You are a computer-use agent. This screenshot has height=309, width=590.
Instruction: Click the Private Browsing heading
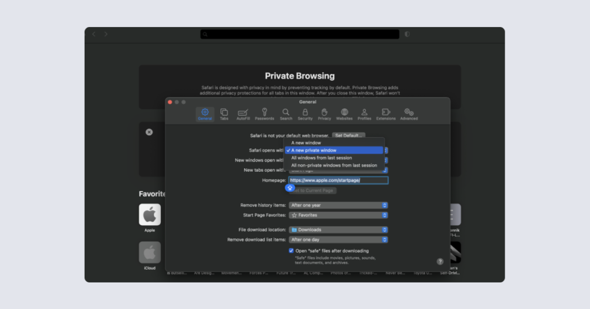(300, 76)
